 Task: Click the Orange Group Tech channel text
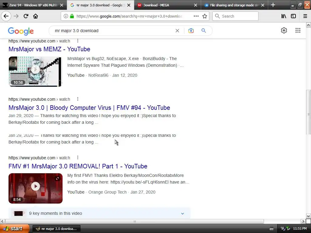coord(107,192)
